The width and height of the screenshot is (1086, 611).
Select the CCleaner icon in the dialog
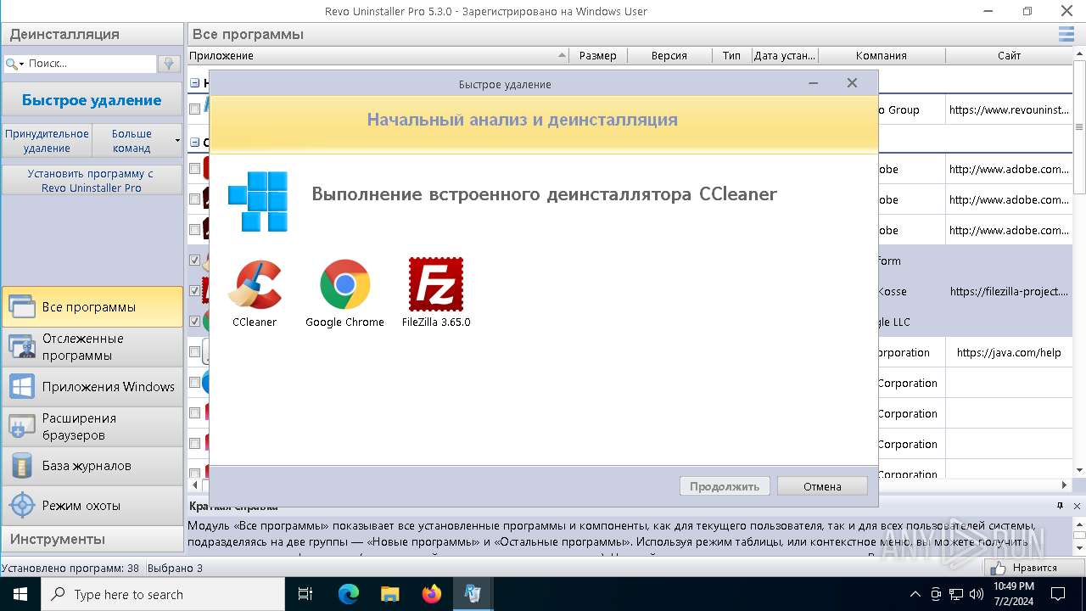point(255,284)
